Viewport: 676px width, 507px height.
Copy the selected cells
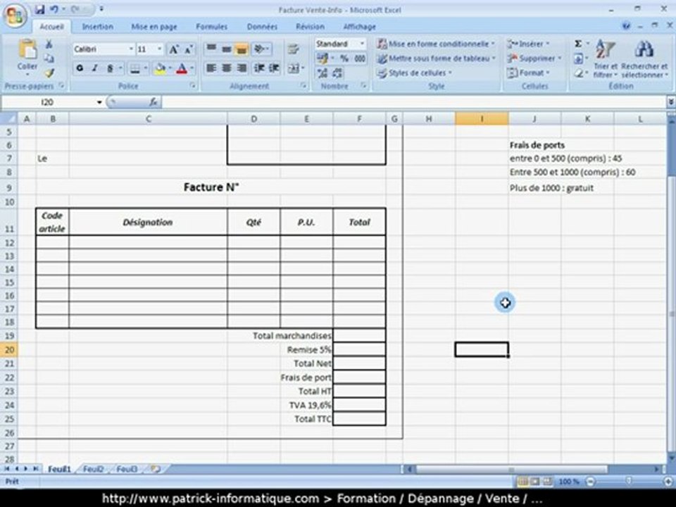[49, 58]
